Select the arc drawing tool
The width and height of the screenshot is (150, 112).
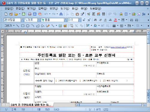coord(33,26)
